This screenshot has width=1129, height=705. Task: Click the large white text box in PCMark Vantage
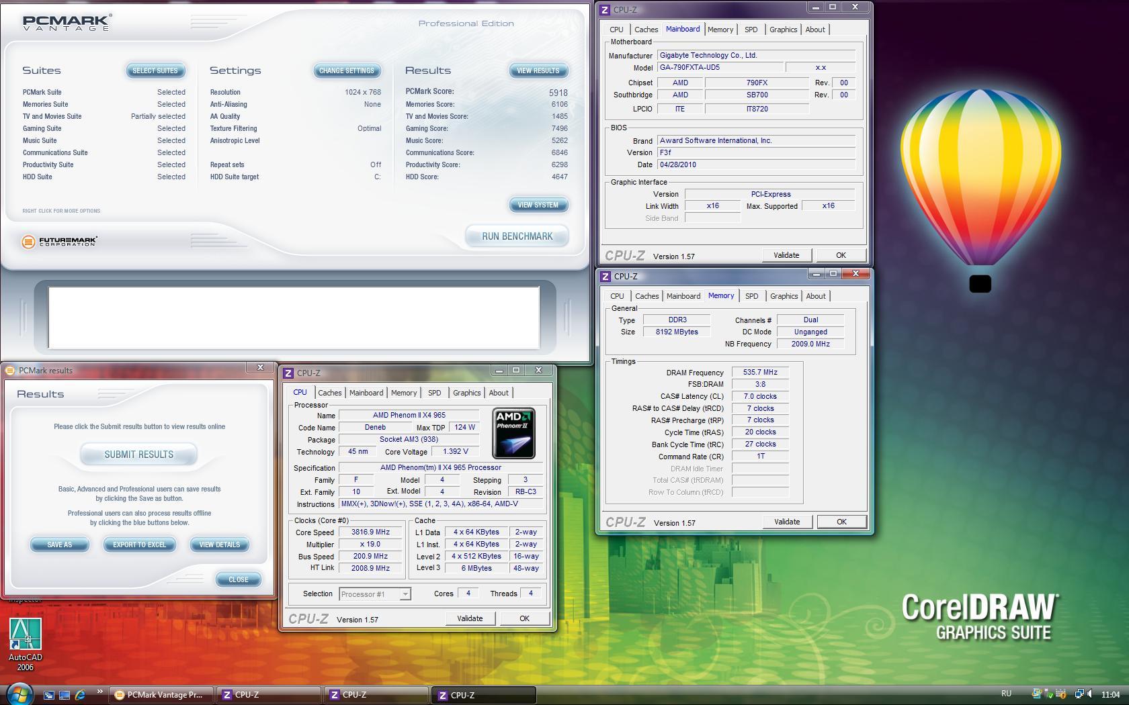coord(294,318)
